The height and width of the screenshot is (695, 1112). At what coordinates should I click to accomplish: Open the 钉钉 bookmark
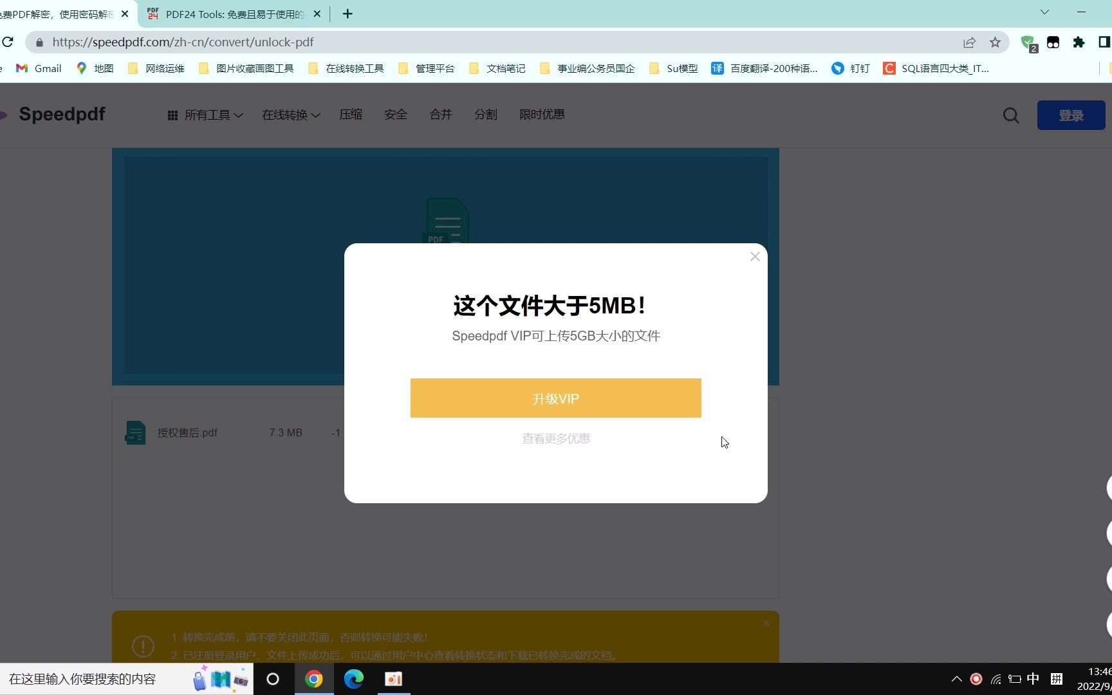click(851, 68)
